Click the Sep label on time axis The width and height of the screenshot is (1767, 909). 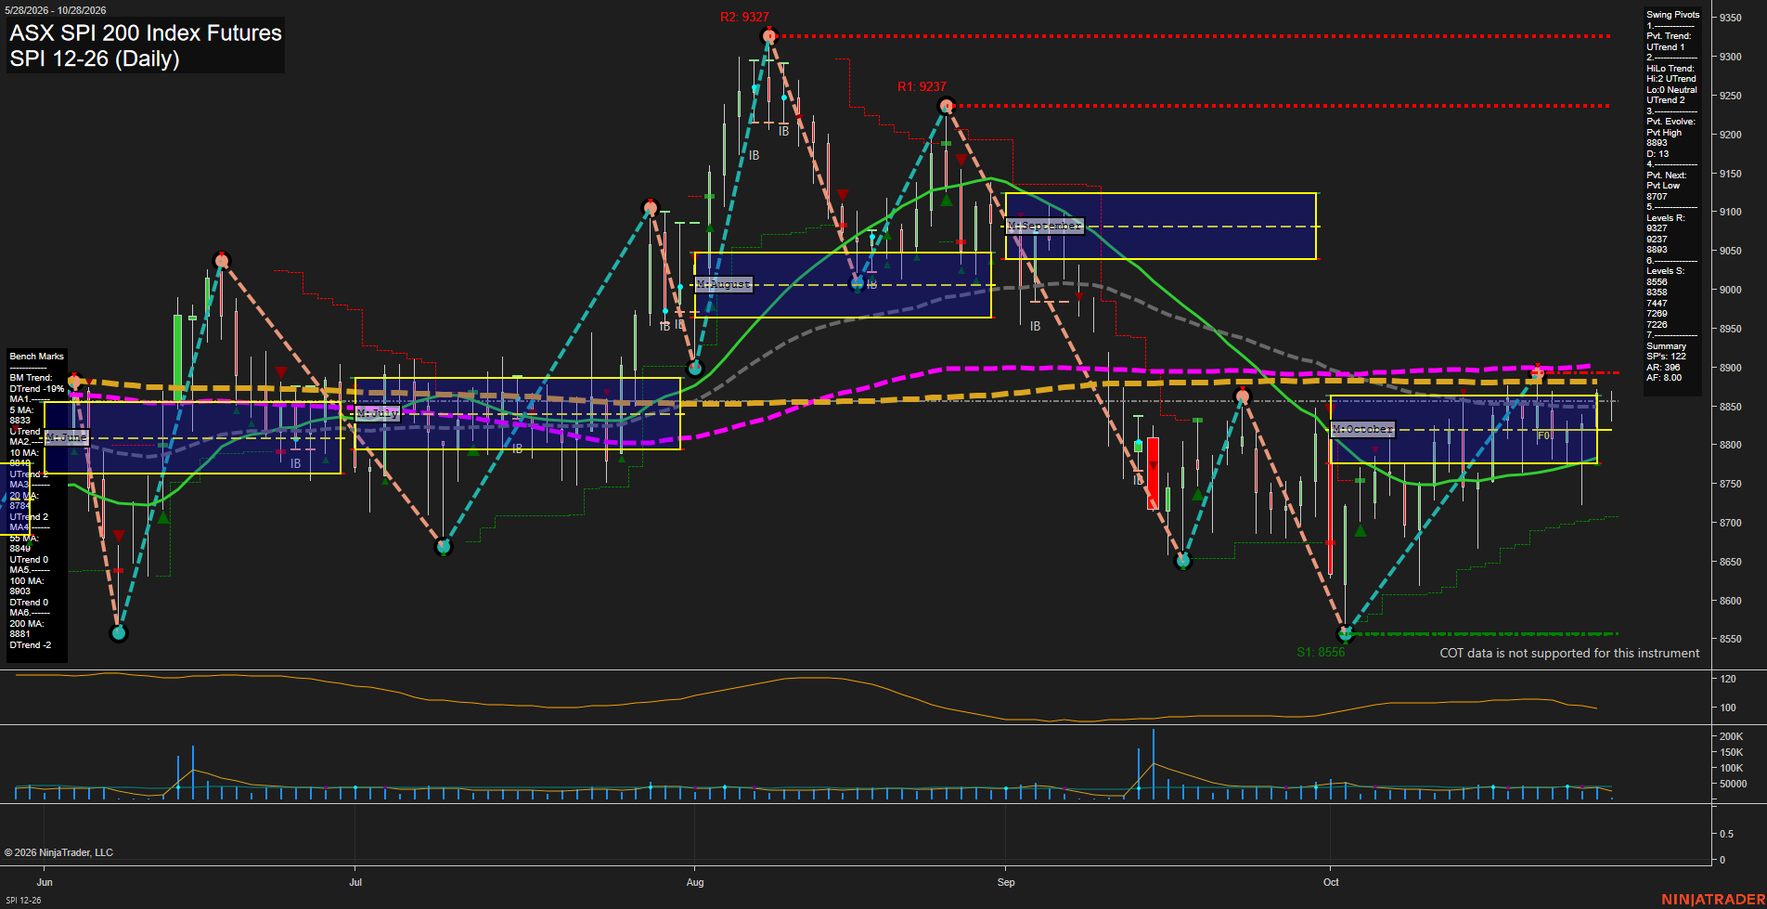click(1006, 882)
